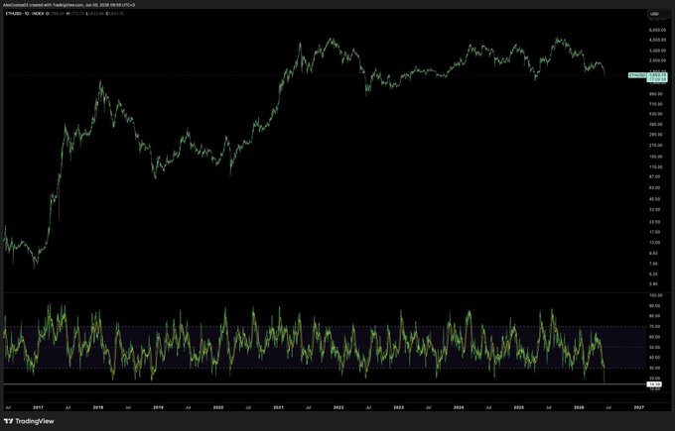This screenshot has height=431, width=675.
Task: Click the 2024 label on the time axis
Action: 459,407
